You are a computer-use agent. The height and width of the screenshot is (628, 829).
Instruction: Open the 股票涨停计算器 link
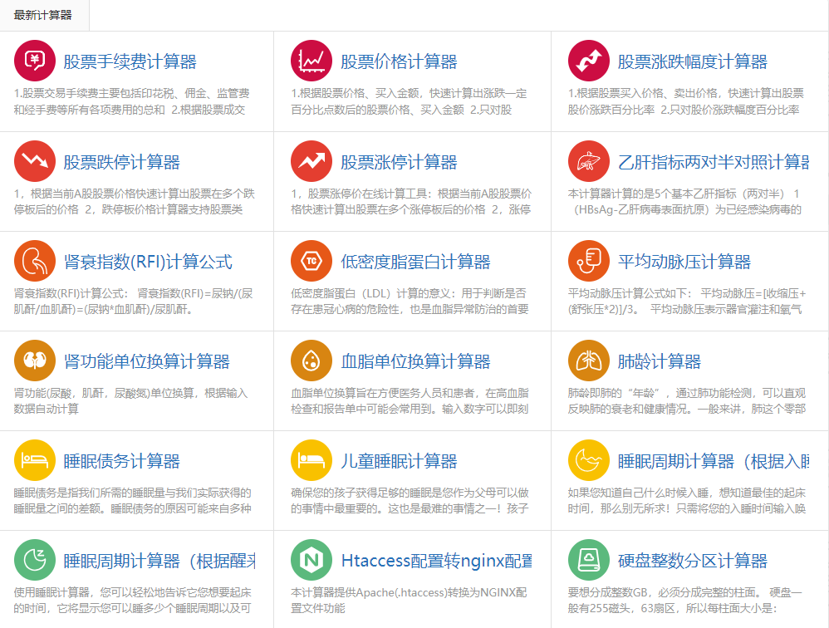tap(399, 162)
